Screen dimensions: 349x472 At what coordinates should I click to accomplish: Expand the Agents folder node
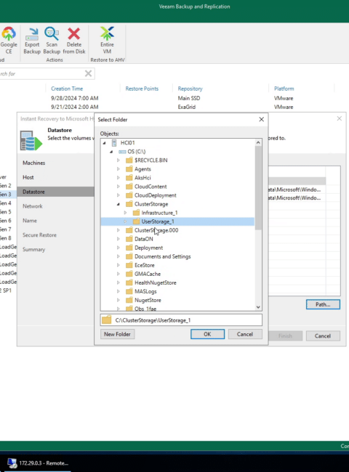(x=118, y=169)
